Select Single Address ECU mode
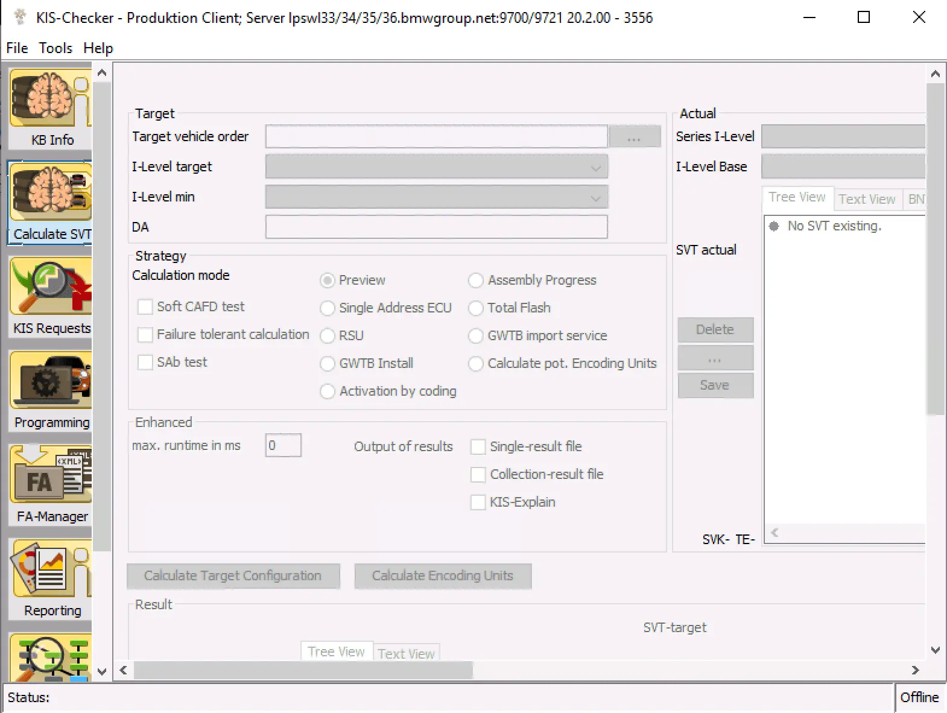Screen dimensions: 947x713 tap(328, 308)
